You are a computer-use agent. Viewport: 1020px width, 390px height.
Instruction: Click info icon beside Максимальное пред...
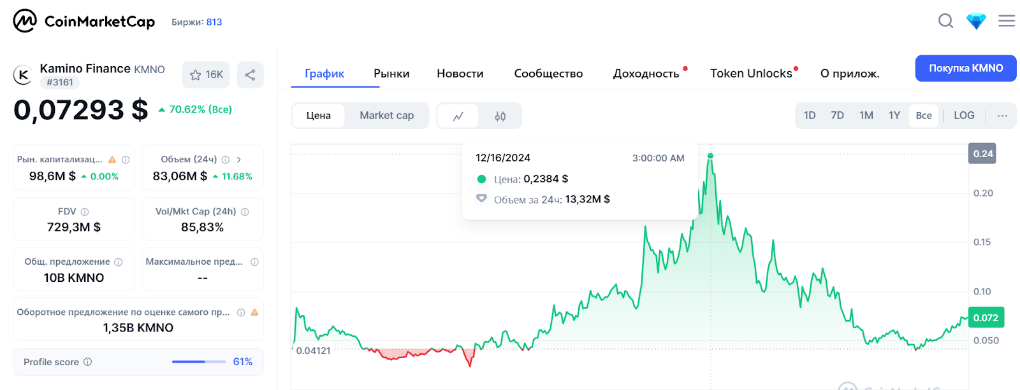coord(254,262)
